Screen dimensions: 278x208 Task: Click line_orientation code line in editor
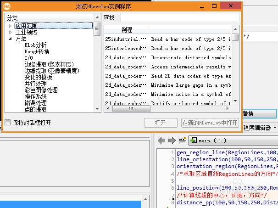tap(227, 159)
